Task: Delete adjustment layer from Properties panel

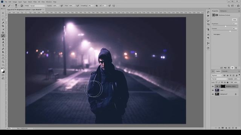Action: (236, 67)
